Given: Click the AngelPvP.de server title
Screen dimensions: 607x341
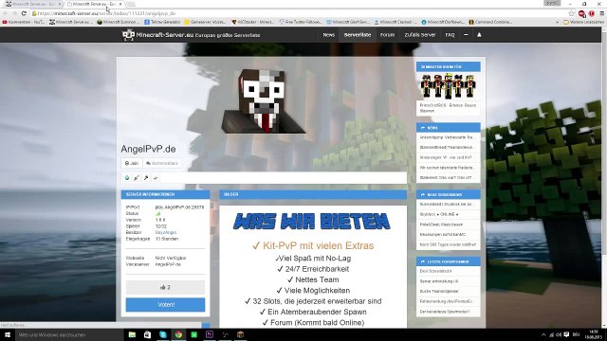Looking at the screenshot, I should pyautogui.click(x=148, y=150).
